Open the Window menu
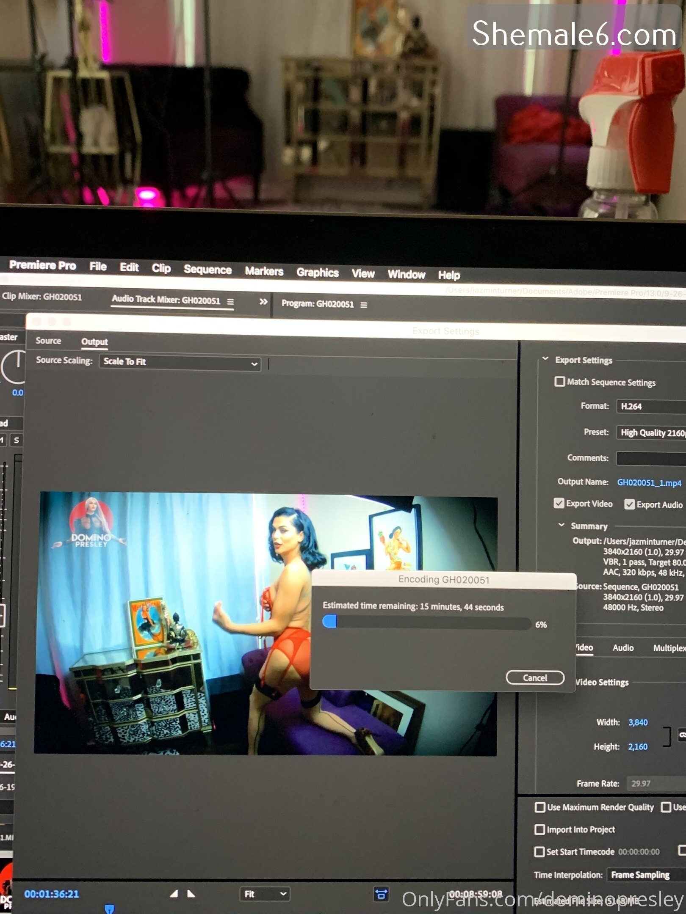Viewport: 686px width, 914px height. pyautogui.click(x=407, y=275)
